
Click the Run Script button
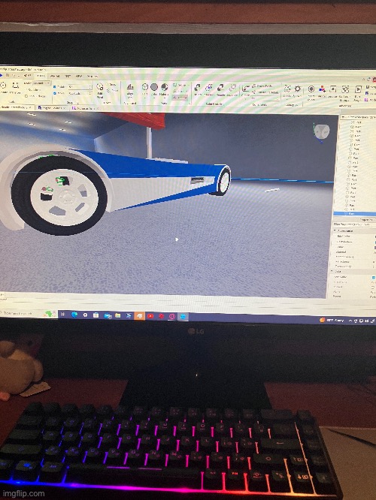(358, 93)
